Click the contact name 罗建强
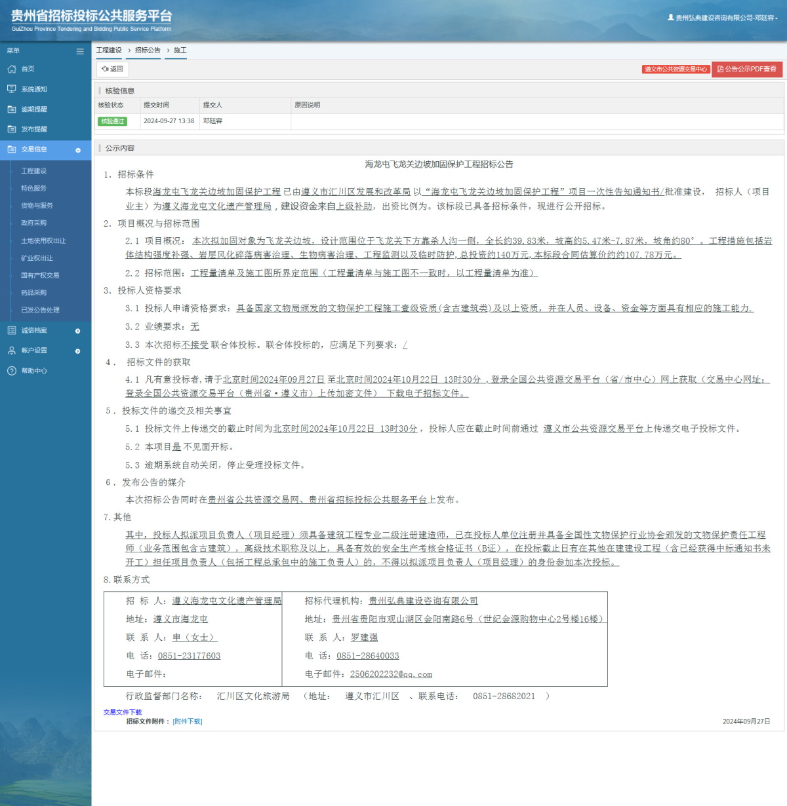This screenshot has height=806, width=787. pos(365,638)
